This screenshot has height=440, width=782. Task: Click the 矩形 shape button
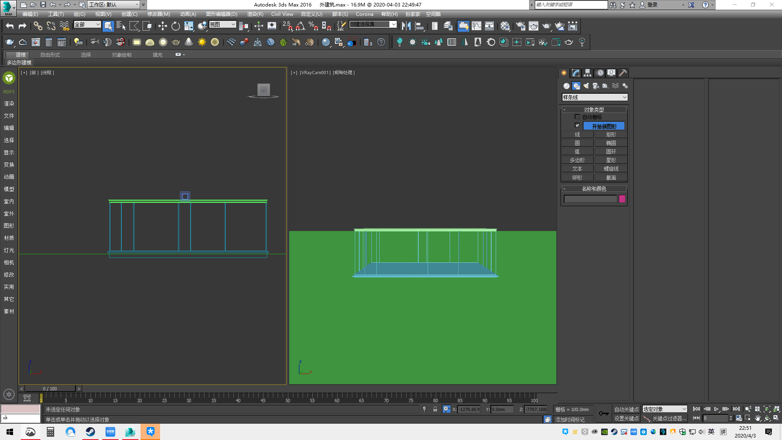[x=611, y=134]
